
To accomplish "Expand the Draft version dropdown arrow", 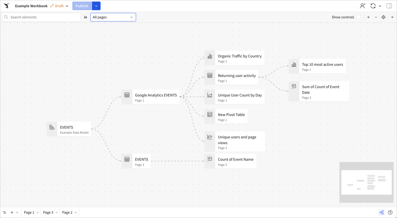I will 67,6.
